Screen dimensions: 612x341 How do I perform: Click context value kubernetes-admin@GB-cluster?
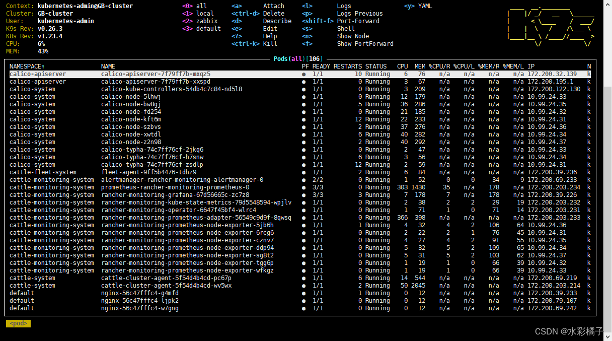point(85,6)
